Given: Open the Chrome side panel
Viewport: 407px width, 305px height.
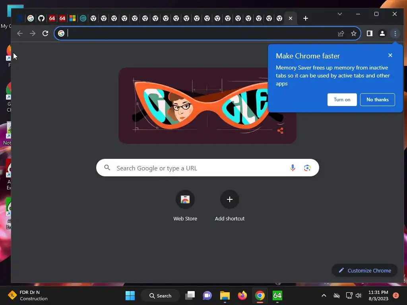Looking at the screenshot, I should coord(370,33).
